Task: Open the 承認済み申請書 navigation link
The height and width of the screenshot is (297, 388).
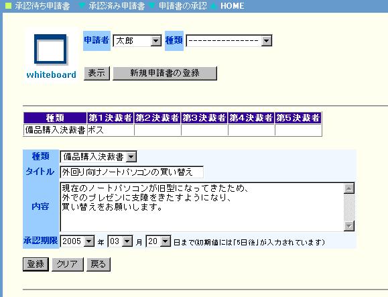Action: coord(117,5)
